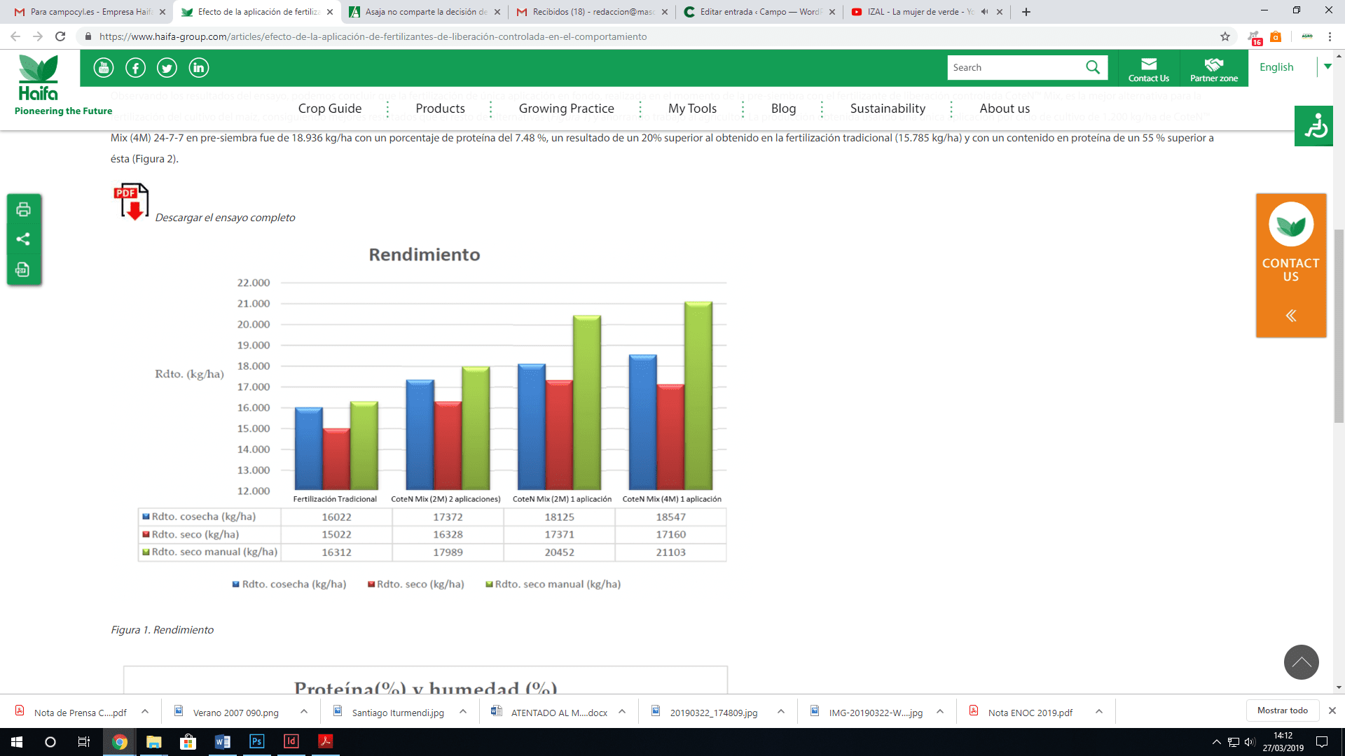
Task: Click the page vertical scrollbar thumb
Action: pos(1339,325)
